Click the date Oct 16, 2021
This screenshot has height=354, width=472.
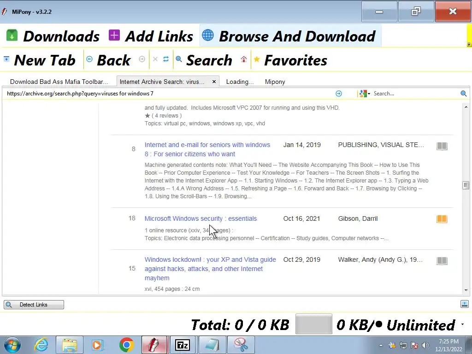click(301, 218)
